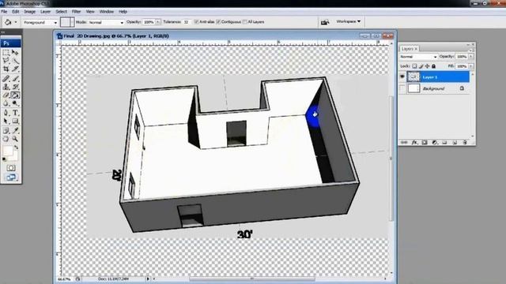Viewport: 506px width, 284px height.
Task: Open the Layer menu
Action: point(46,12)
